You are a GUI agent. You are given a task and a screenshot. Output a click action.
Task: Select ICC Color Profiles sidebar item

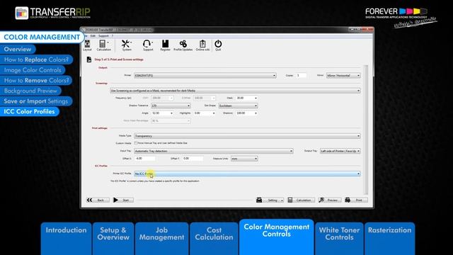[x=29, y=112]
